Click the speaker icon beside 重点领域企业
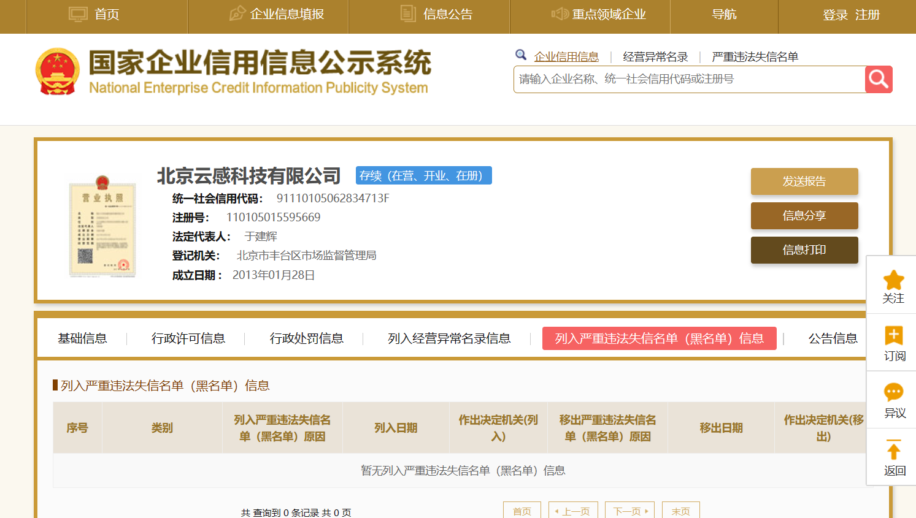Viewport: 916px width, 518px height. point(560,13)
